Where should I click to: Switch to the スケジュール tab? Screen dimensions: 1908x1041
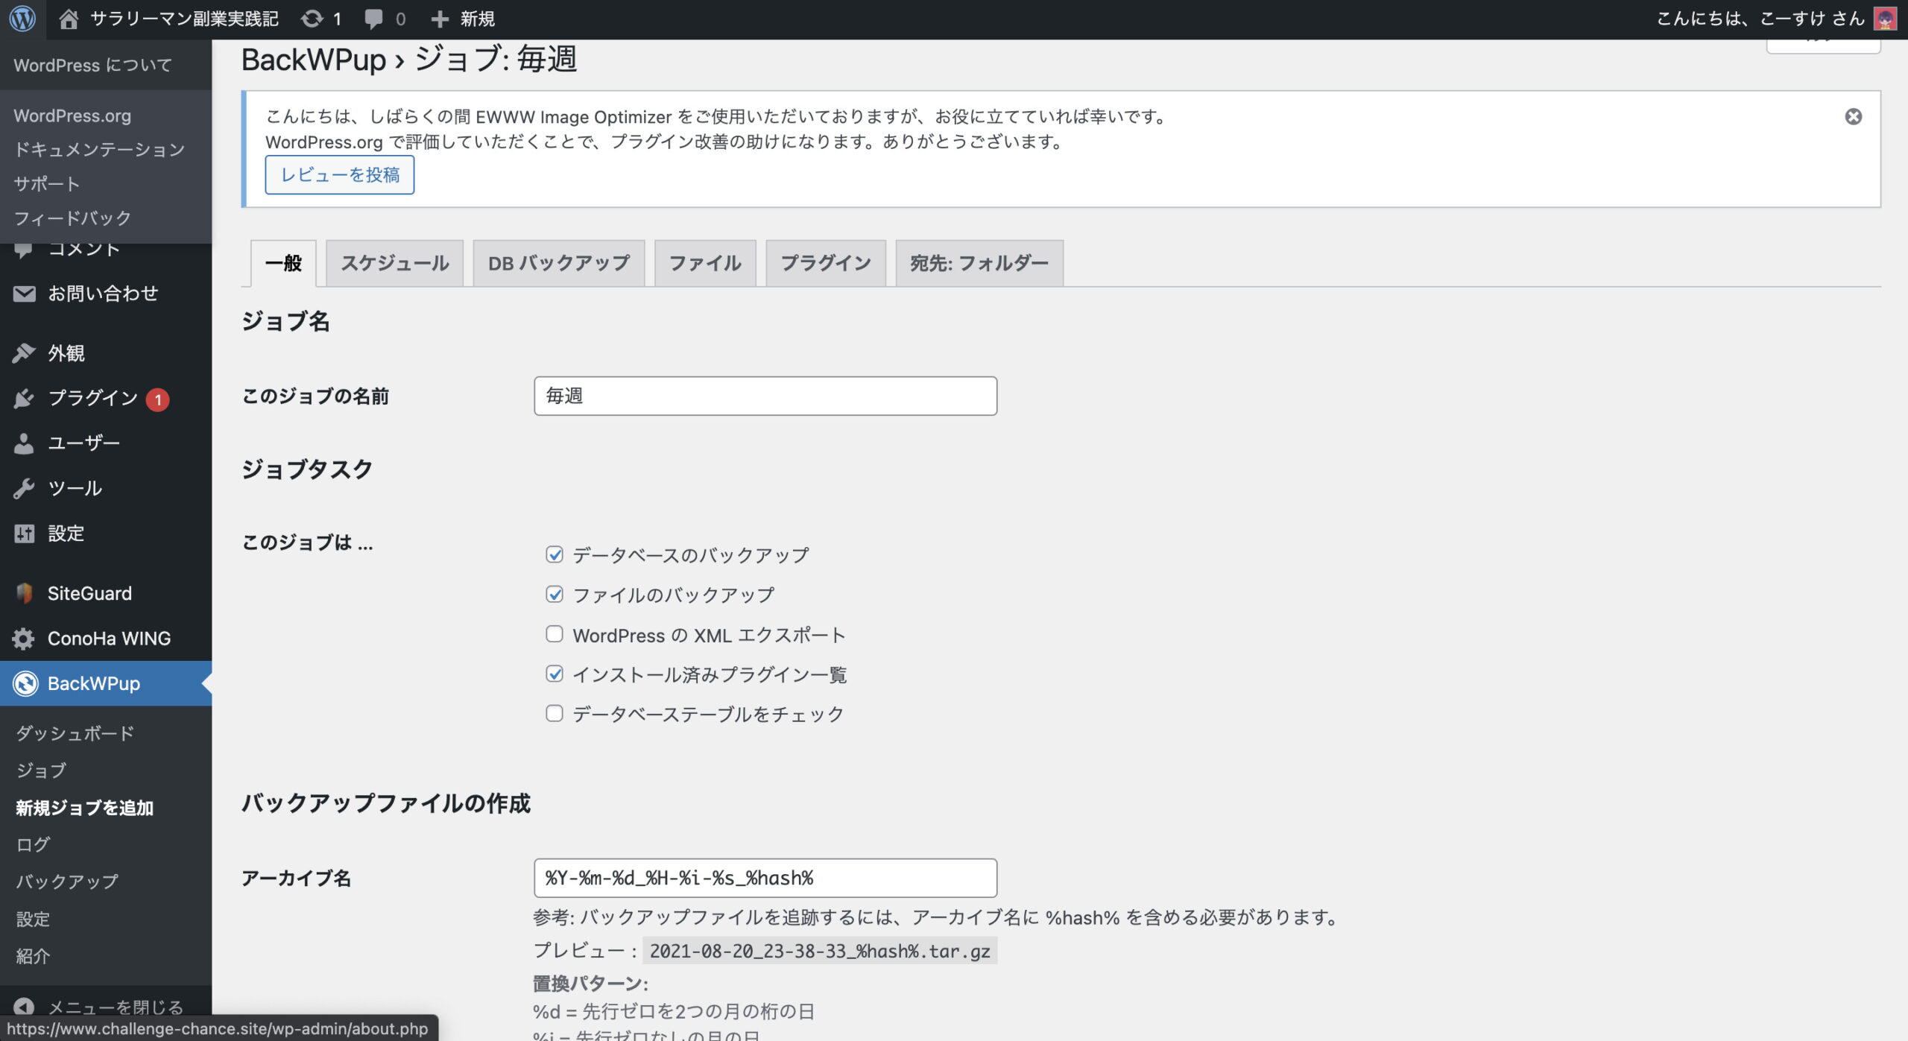[394, 263]
